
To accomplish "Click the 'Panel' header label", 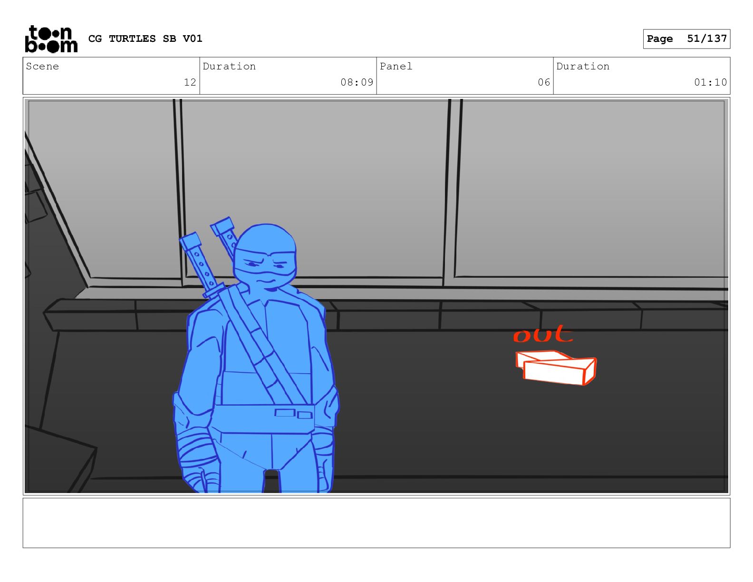I will point(396,67).
